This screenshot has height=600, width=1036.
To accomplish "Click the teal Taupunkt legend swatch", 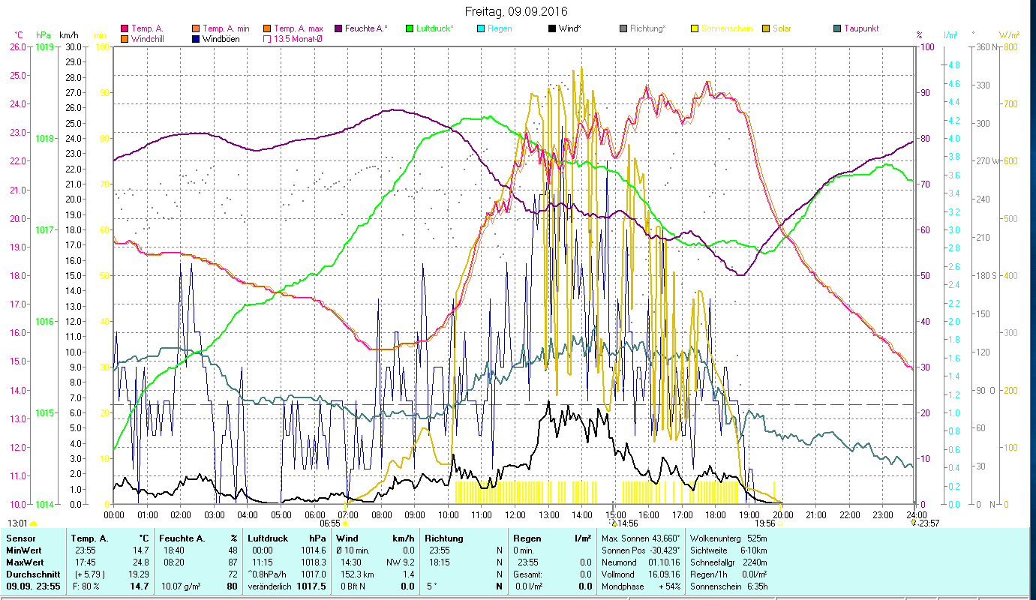I will [837, 28].
